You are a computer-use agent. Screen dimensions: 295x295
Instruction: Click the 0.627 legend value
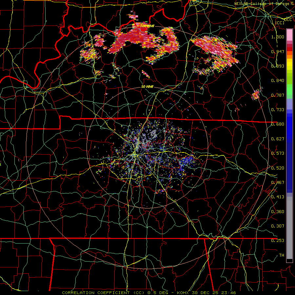[278, 139]
